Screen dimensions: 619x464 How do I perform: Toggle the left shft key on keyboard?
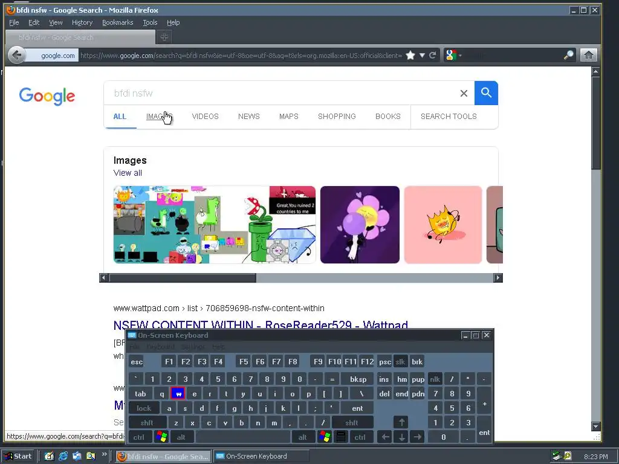tap(147, 422)
